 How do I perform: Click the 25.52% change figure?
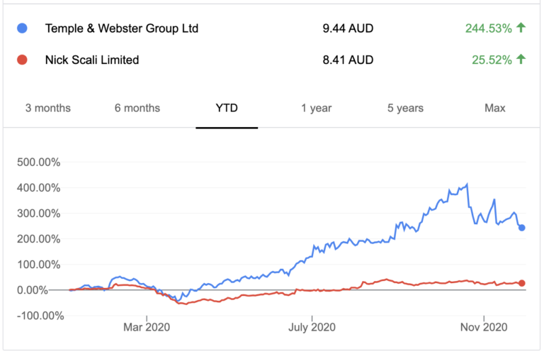pyautogui.click(x=491, y=60)
